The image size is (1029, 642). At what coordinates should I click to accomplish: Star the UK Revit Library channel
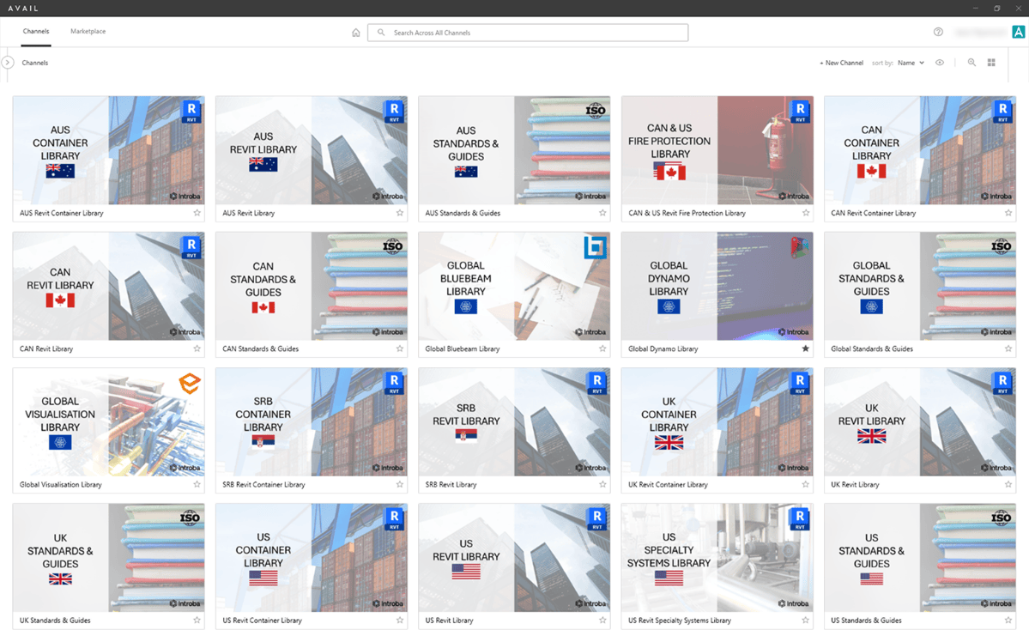click(x=1008, y=484)
